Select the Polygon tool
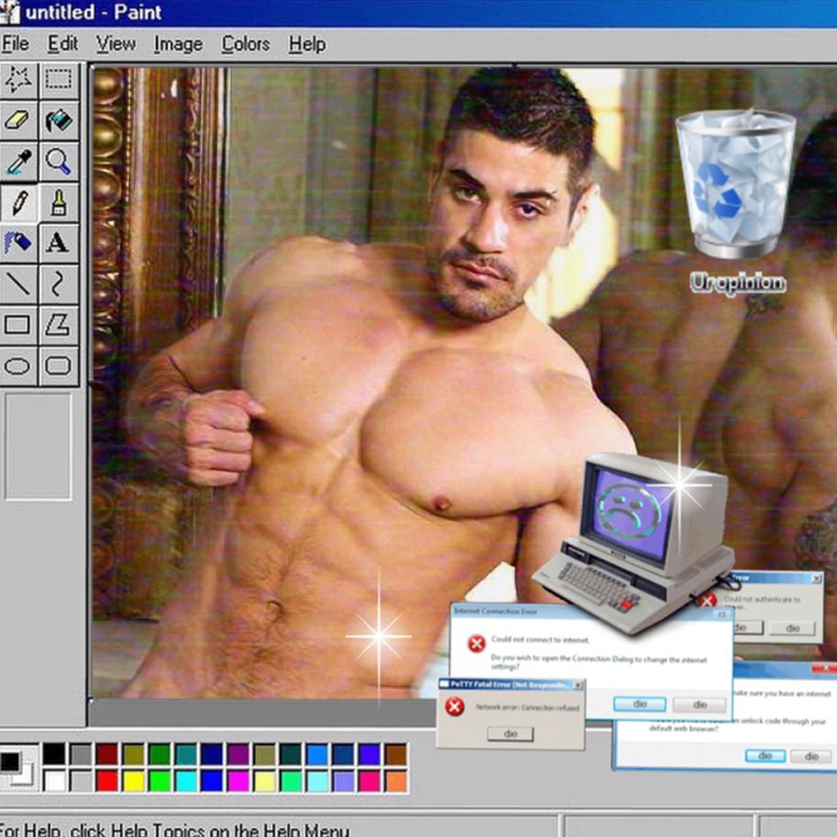Screen dimensions: 837x837 coord(59,324)
